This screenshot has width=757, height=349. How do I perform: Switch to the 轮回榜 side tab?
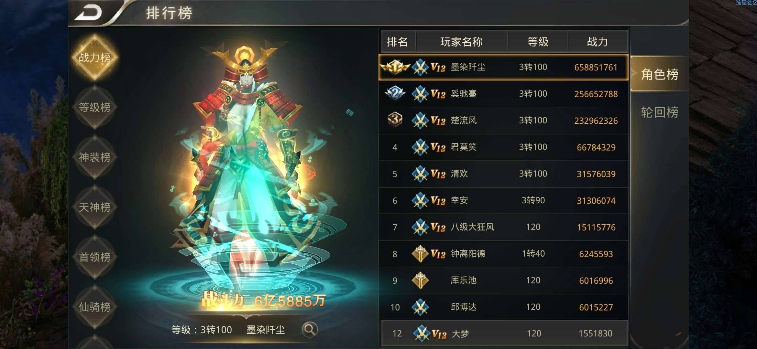pyautogui.click(x=659, y=112)
